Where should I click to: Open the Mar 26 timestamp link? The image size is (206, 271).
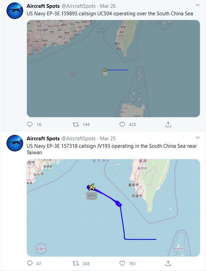(x=108, y=6)
